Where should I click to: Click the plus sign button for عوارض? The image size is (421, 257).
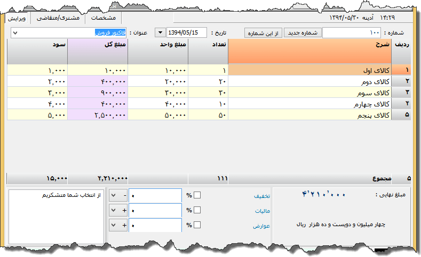pyautogui.click(x=124, y=225)
